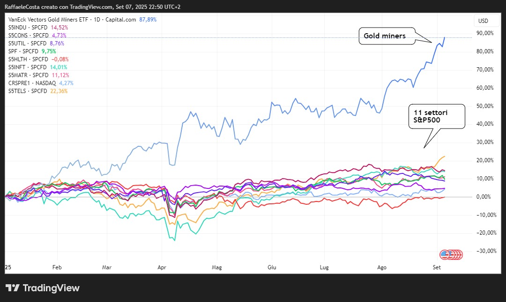Select the S5INFT legend entry

pyautogui.click(x=38, y=67)
